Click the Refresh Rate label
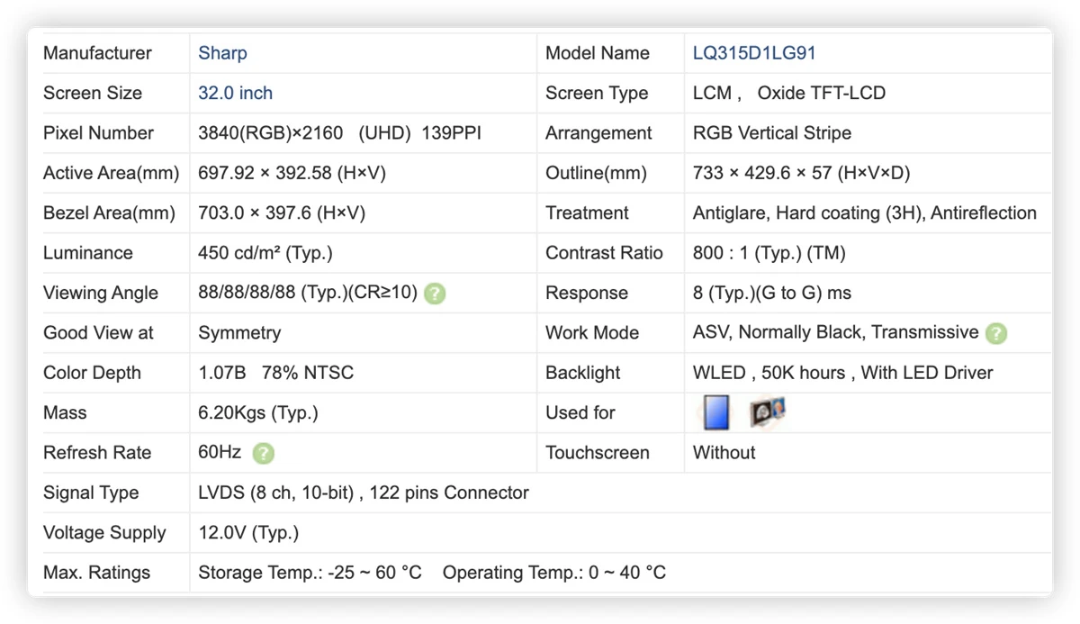 click(97, 452)
